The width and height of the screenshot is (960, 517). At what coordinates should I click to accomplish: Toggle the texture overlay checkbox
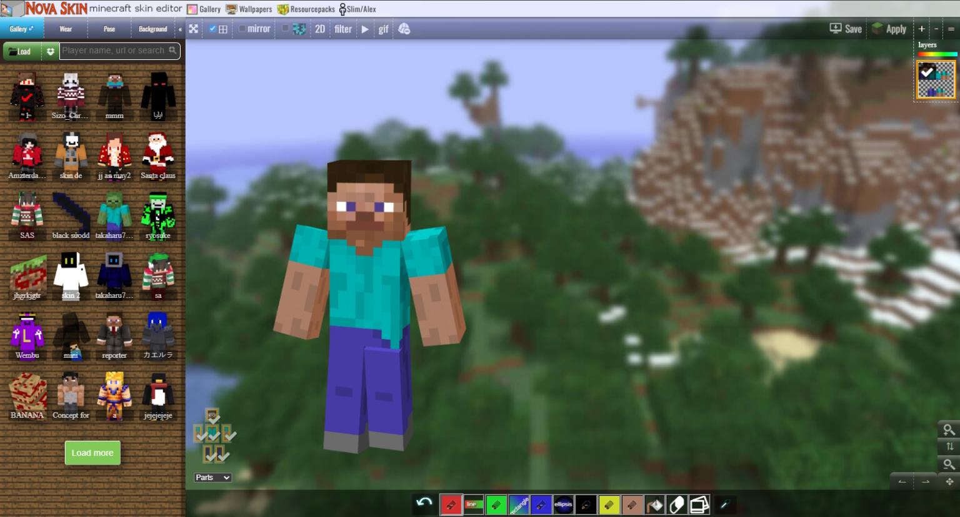[284, 28]
